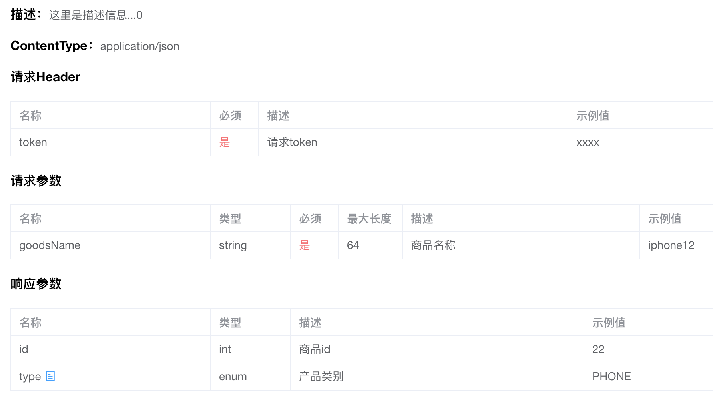Select the token row name cell
This screenshot has width=713, height=407.
[111, 142]
